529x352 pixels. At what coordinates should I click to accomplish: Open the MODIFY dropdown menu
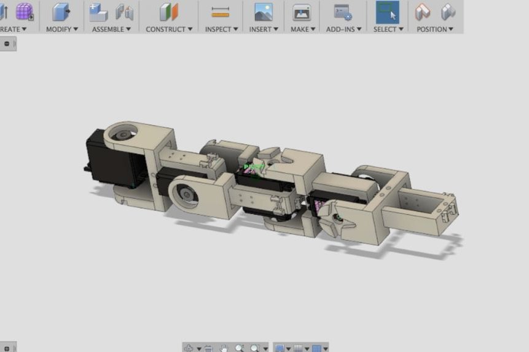coord(62,29)
